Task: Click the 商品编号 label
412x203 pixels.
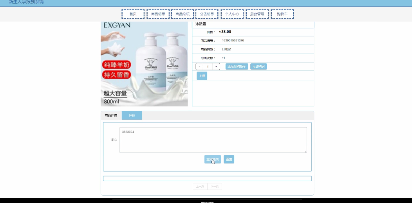Action: pyautogui.click(x=208, y=41)
